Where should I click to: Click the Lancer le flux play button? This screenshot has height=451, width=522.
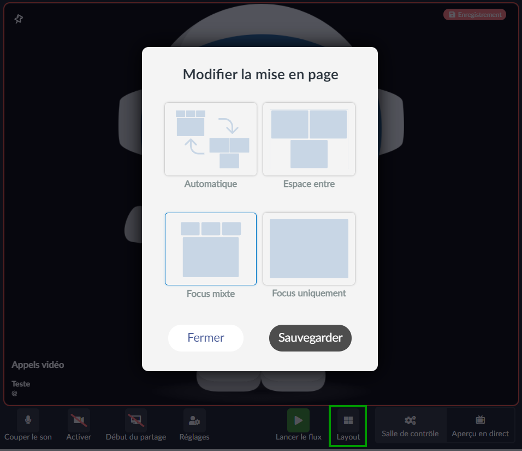tap(298, 420)
